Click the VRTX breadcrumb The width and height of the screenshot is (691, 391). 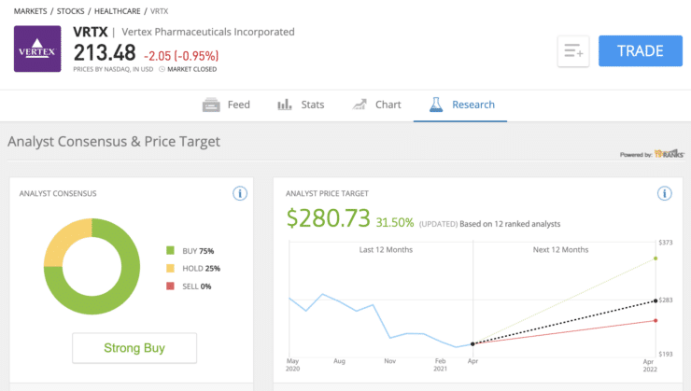click(x=159, y=11)
